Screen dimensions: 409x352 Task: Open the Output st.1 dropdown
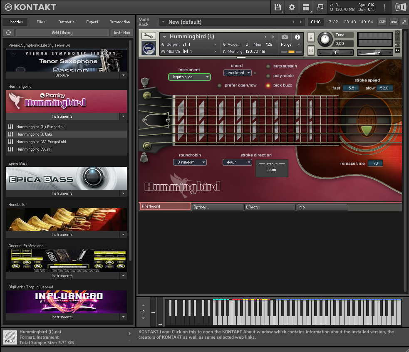(x=189, y=45)
